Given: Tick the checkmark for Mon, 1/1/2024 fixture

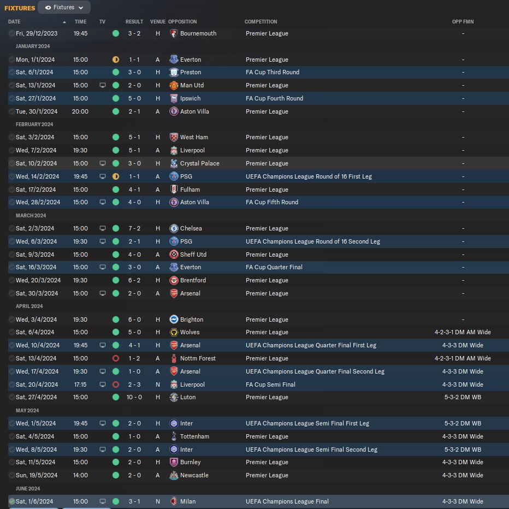Looking at the screenshot, I should coord(11,60).
